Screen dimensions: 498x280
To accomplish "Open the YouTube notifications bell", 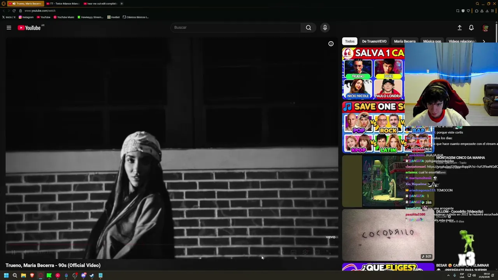I will [x=471, y=28].
